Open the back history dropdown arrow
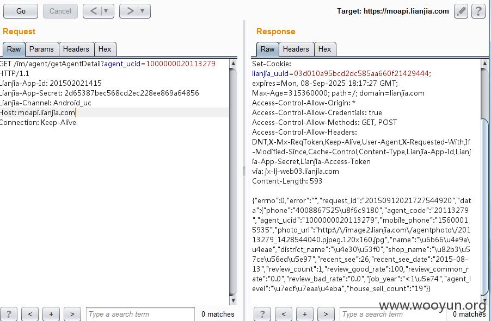491x321 pixels. (x=106, y=11)
